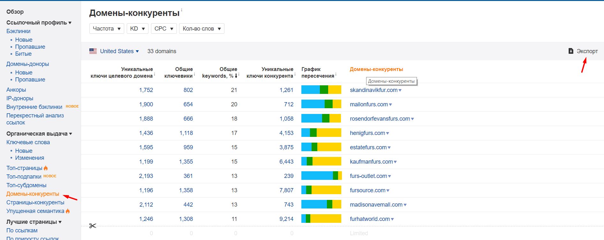Open the Кол-во слов filter dropdown

(202, 29)
